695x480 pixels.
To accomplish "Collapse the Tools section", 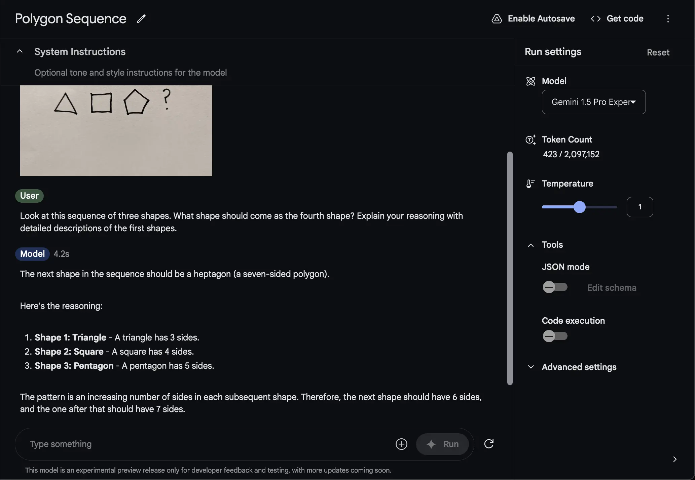I will tap(531, 245).
